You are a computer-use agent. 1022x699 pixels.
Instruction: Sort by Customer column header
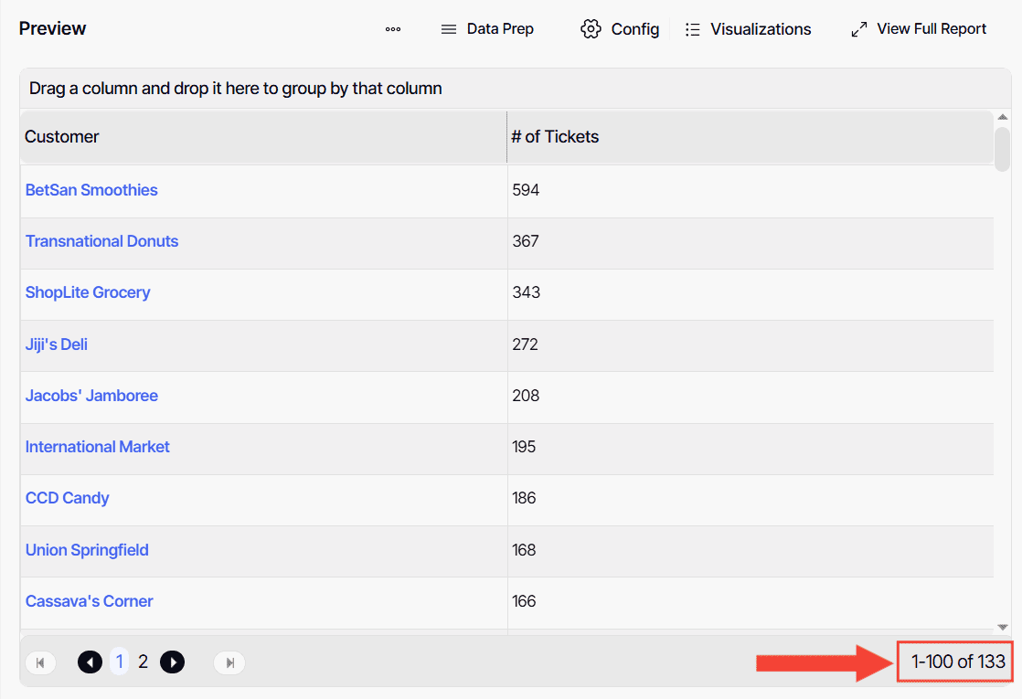263,137
